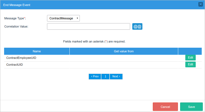This screenshot has width=205, height=112.
Task: Select page 1 in pagination
Action: point(105,77)
